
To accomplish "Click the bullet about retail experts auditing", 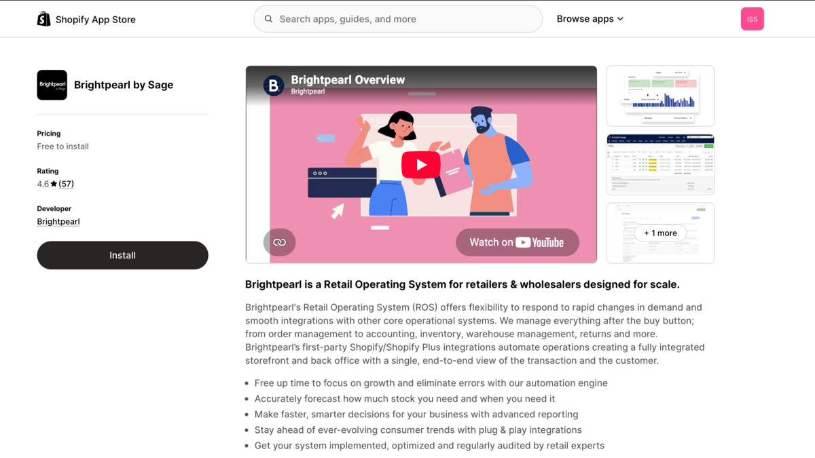I will pos(429,446).
